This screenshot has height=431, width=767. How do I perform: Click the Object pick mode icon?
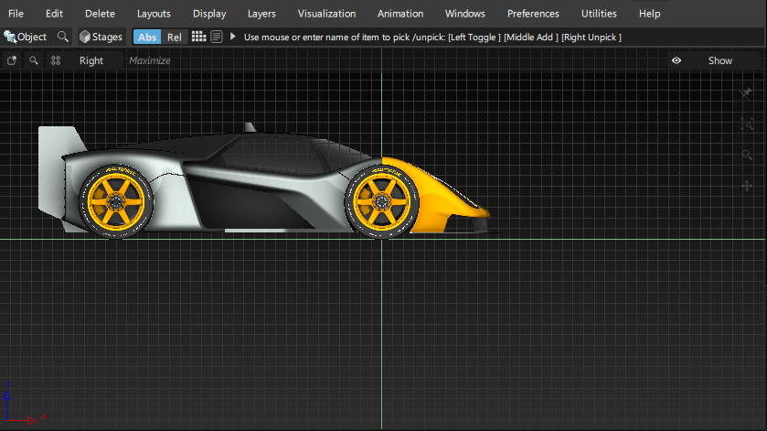11,37
